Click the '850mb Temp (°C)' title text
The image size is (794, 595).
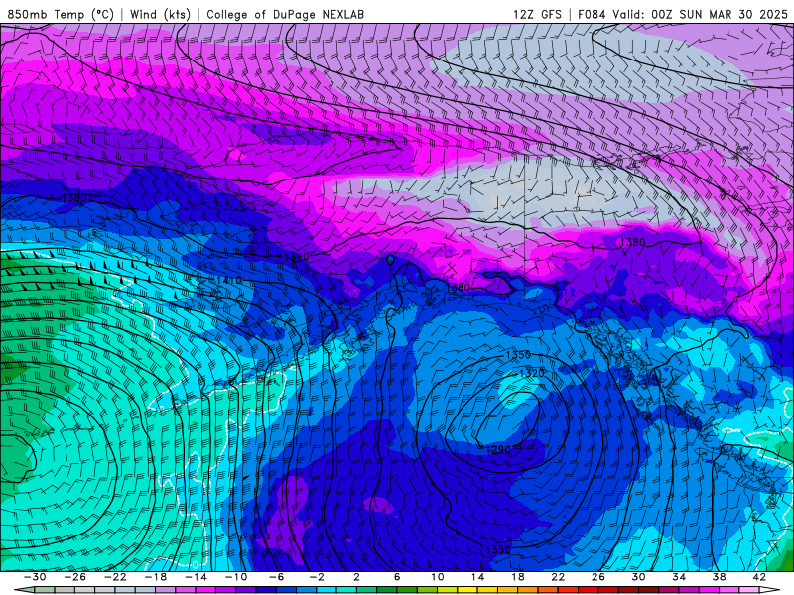click(x=61, y=14)
